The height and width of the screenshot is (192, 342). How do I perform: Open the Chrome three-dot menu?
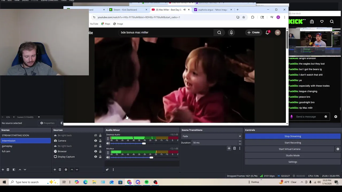tap(285, 17)
